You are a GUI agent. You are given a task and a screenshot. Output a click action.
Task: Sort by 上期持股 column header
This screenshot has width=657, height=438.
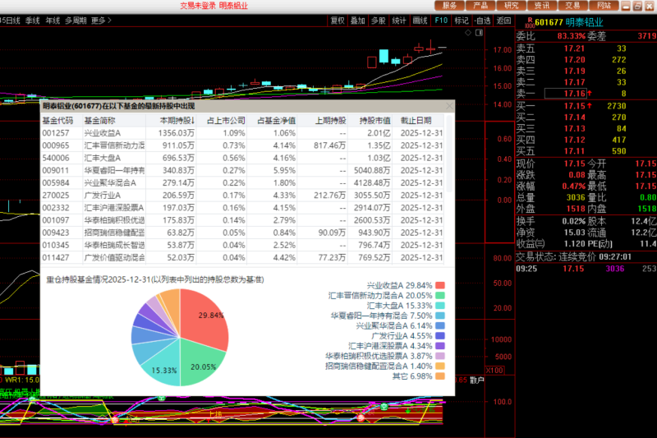coord(323,121)
